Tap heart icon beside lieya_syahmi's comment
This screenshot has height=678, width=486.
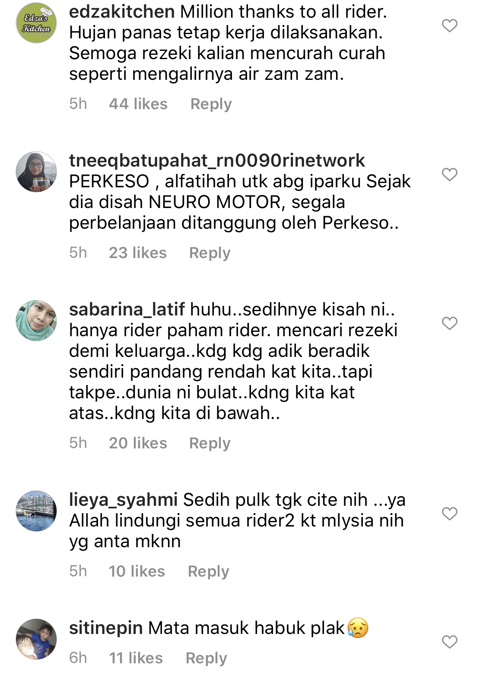click(449, 514)
